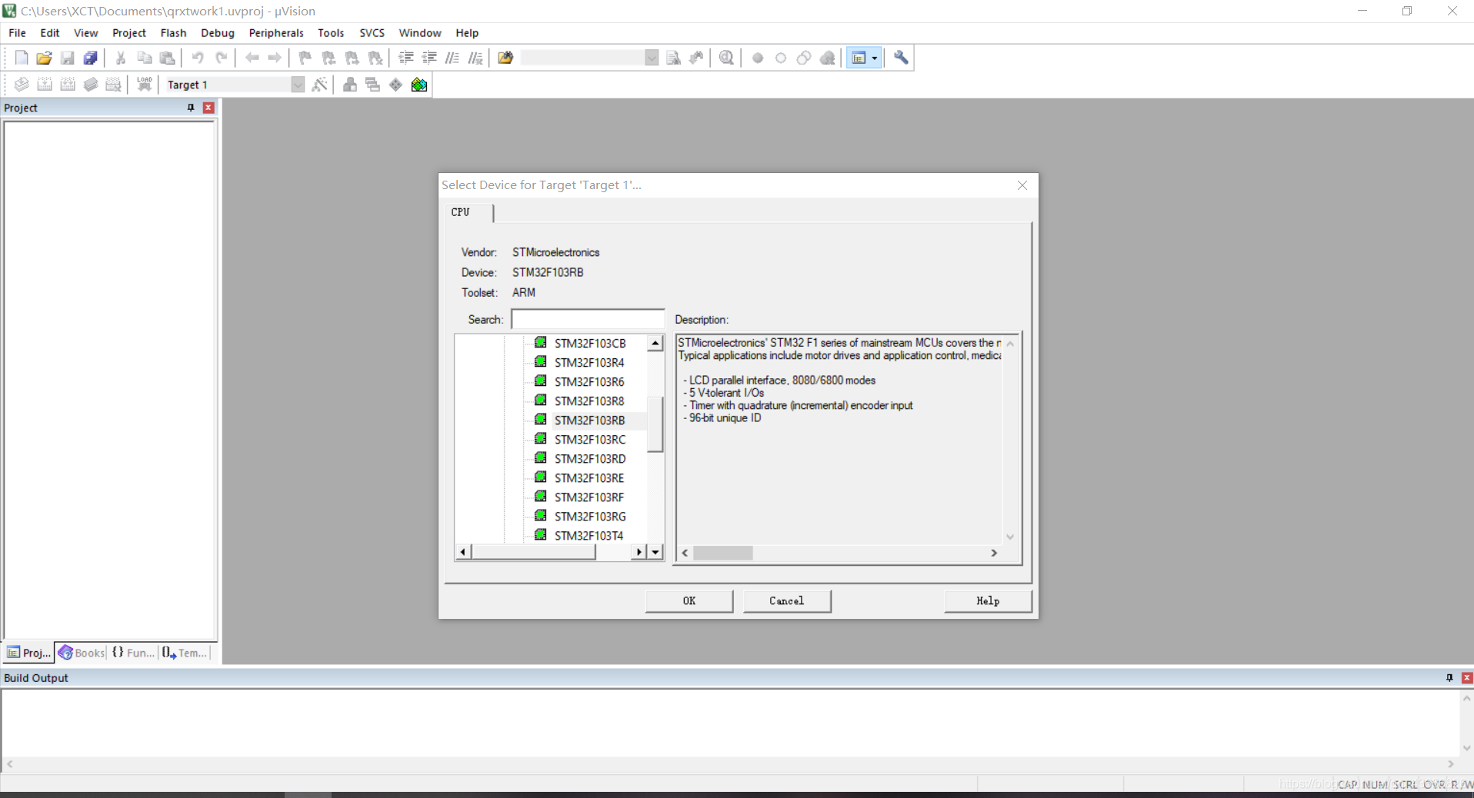1474x798 pixels.
Task: Select STM32F103T4 in device list
Action: tap(589, 536)
